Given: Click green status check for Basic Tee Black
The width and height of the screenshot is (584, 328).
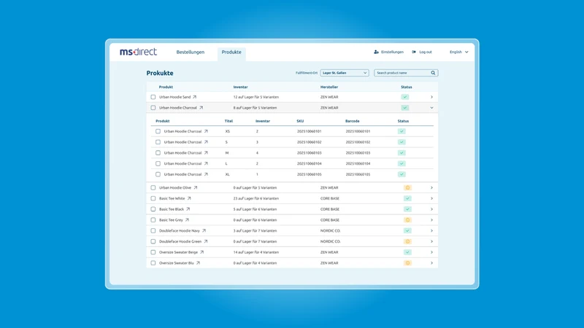Looking at the screenshot, I should tap(407, 209).
